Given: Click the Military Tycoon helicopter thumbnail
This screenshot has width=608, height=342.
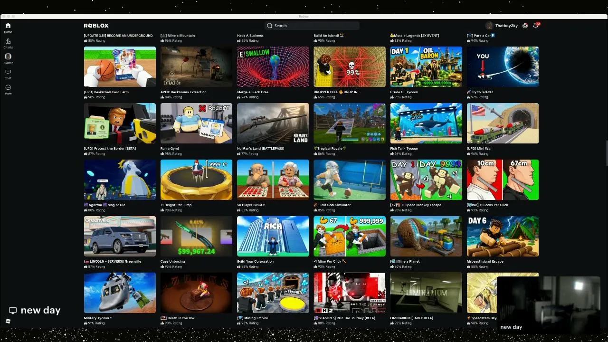Looking at the screenshot, I should (120, 293).
